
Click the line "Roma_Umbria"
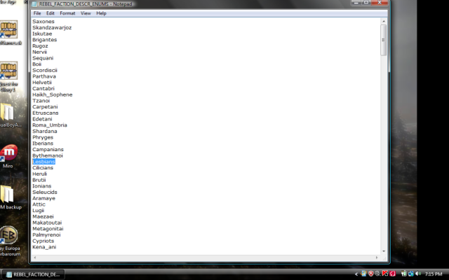[50, 125]
